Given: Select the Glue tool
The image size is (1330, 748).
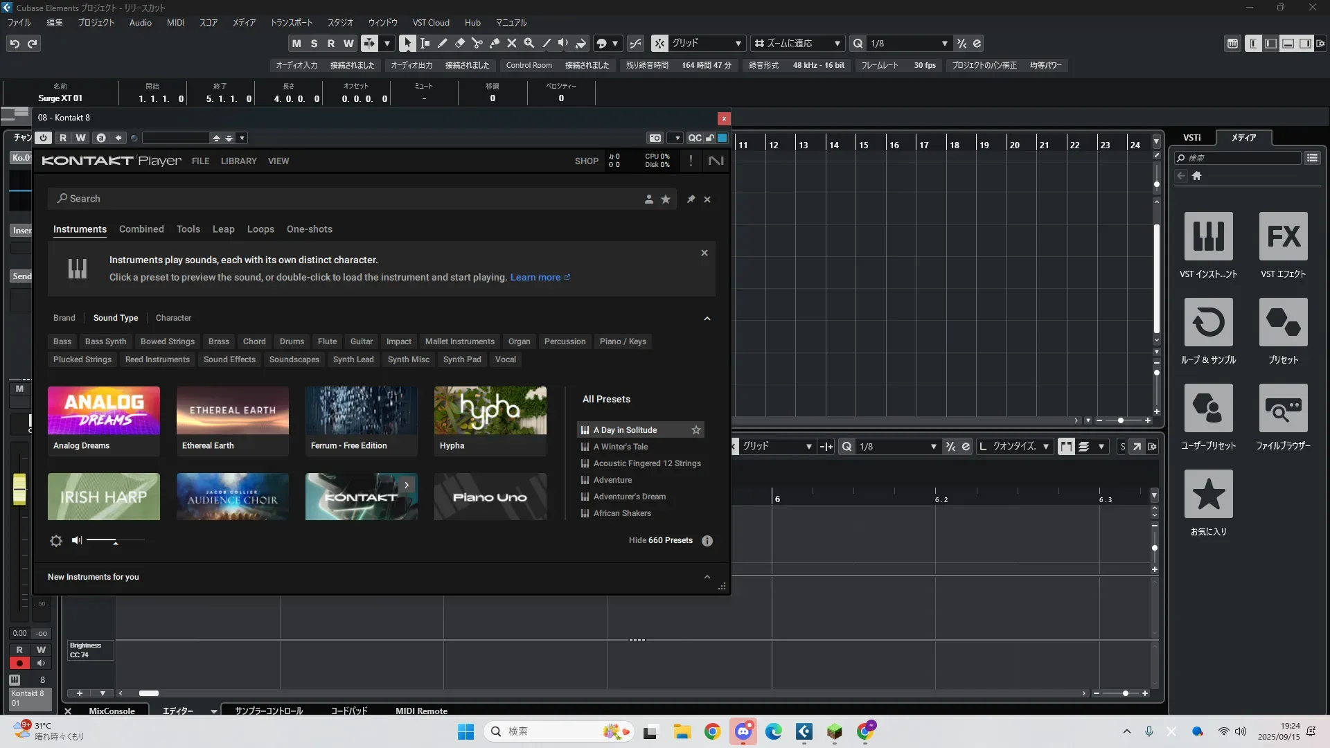Looking at the screenshot, I should tap(495, 43).
